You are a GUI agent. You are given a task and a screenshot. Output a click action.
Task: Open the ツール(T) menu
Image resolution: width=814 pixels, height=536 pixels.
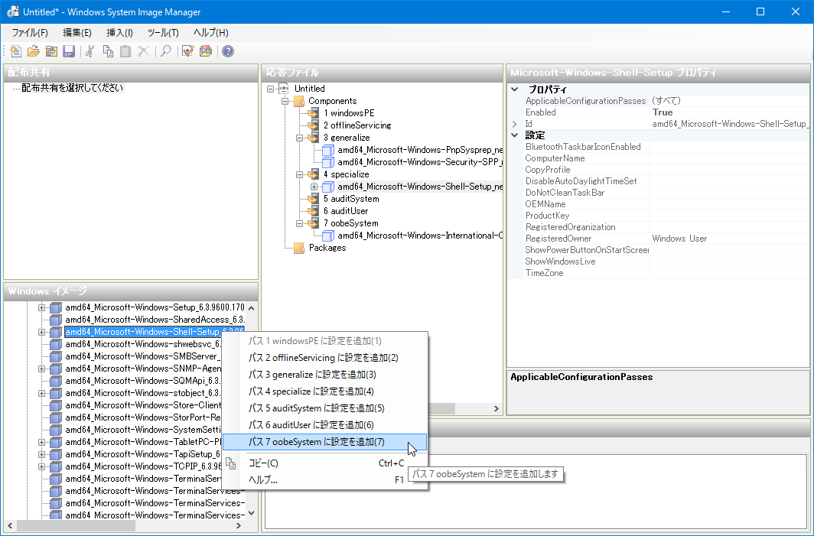tap(163, 33)
